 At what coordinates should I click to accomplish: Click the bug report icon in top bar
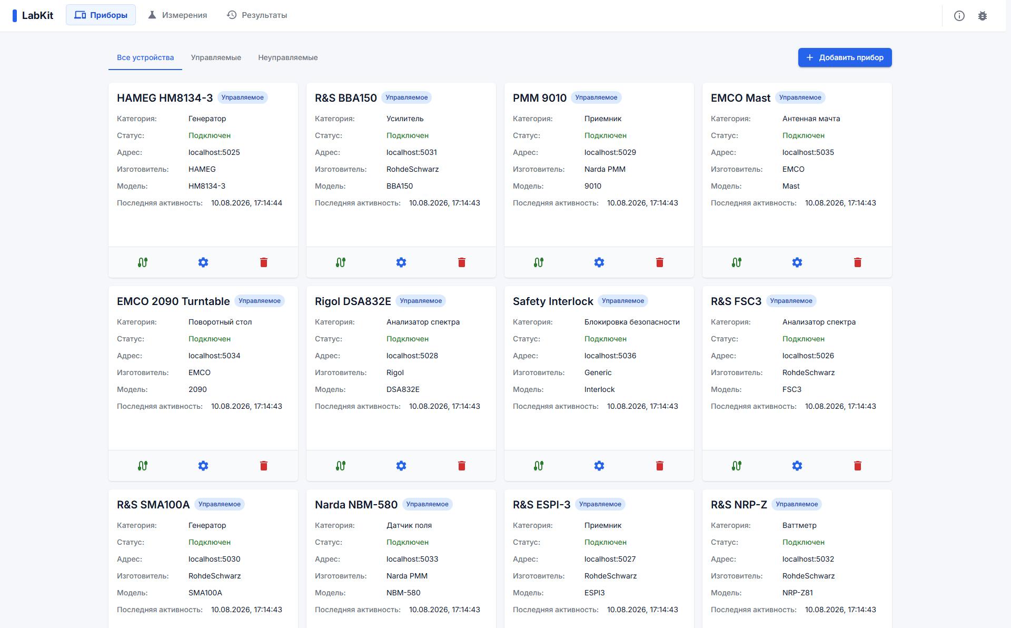(x=983, y=16)
